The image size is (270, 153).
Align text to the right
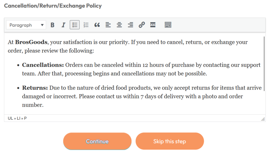tap(131, 25)
